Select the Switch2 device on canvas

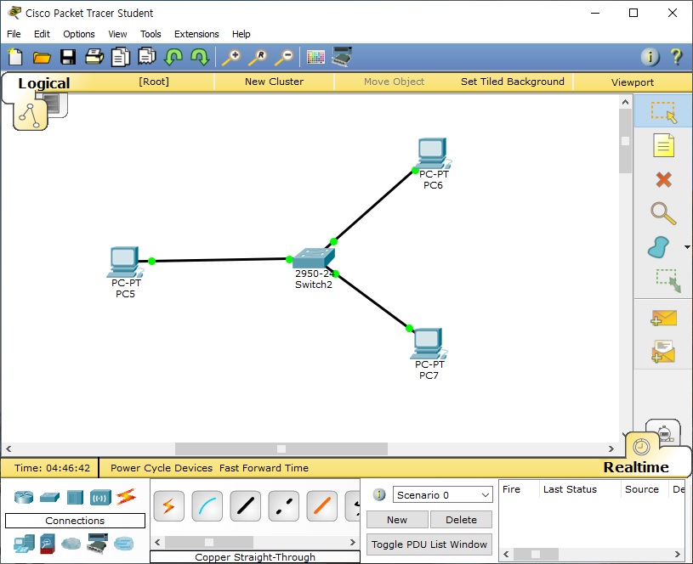(314, 258)
